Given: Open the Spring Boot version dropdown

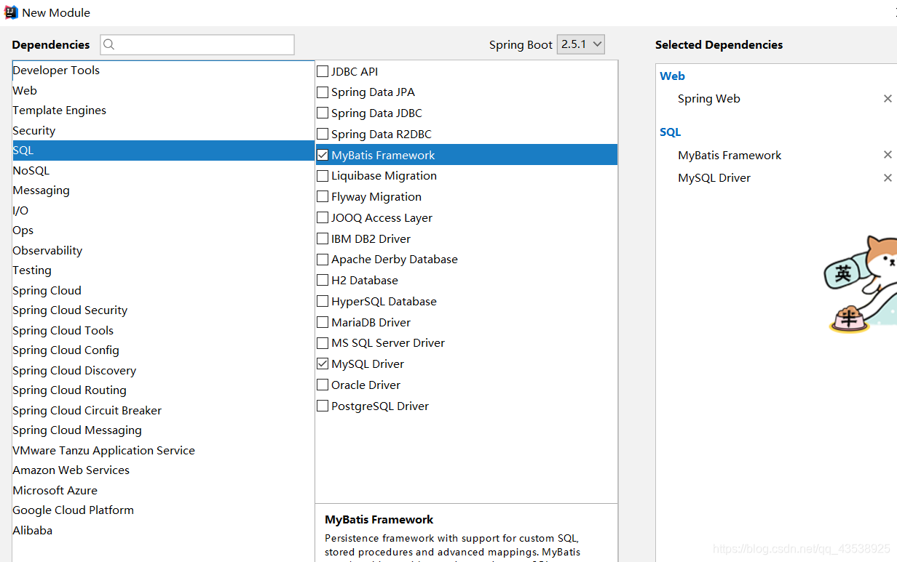Looking at the screenshot, I should [581, 44].
